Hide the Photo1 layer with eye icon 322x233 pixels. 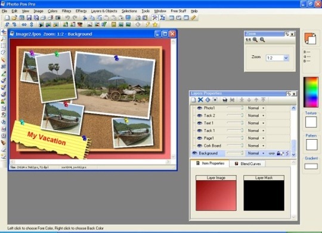tap(200, 108)
